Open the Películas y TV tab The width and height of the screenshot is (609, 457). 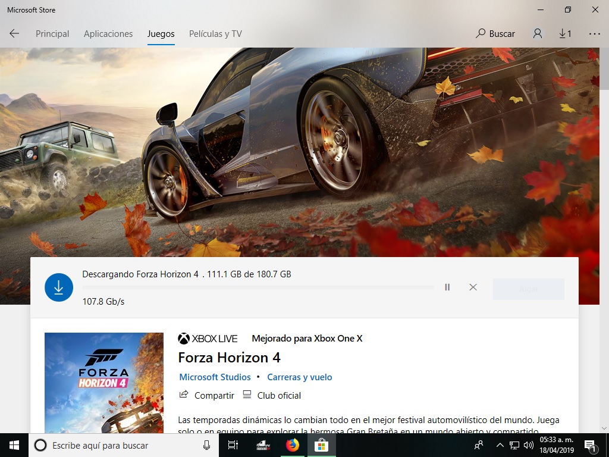(x=215, y=34)
